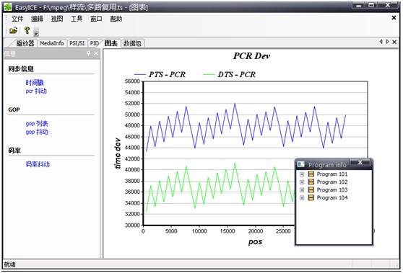
Task: Expand the Program 102 tree node
Action: coord(302,182)
